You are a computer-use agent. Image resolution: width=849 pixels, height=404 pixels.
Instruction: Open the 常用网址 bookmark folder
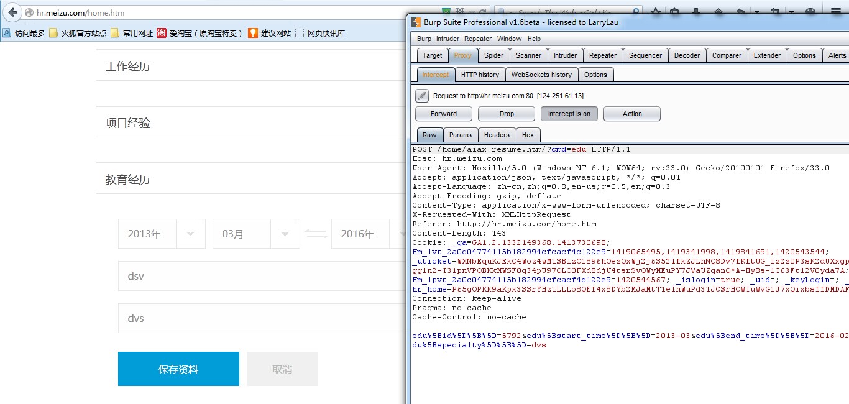point(131,33)
